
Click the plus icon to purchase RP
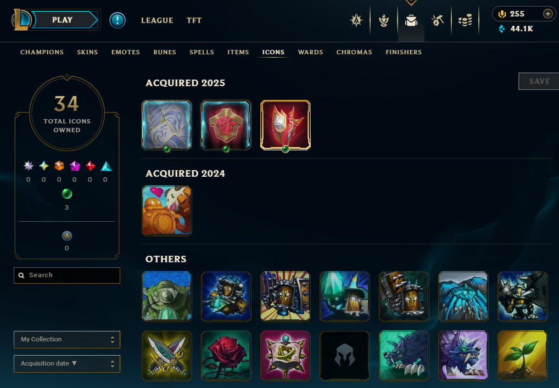click(548, 14)
